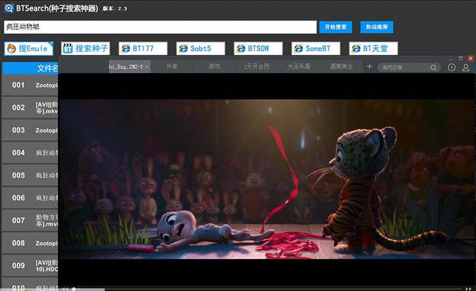Select result row 007 rmvb entry

point(30,221)
